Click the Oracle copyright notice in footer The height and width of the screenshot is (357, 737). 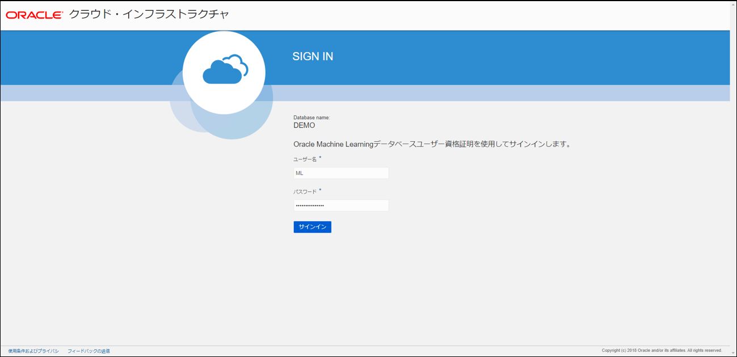(x=662, y=350)
